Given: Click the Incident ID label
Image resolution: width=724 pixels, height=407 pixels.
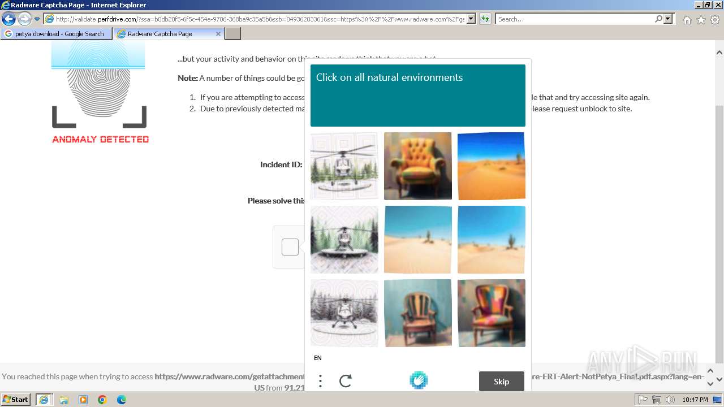Looking at the screenshot, I should point(281,164).
